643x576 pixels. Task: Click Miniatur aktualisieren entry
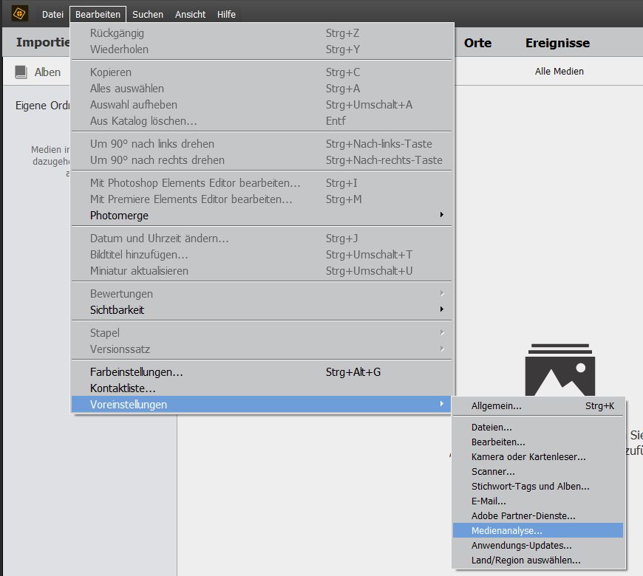(262, 271)
